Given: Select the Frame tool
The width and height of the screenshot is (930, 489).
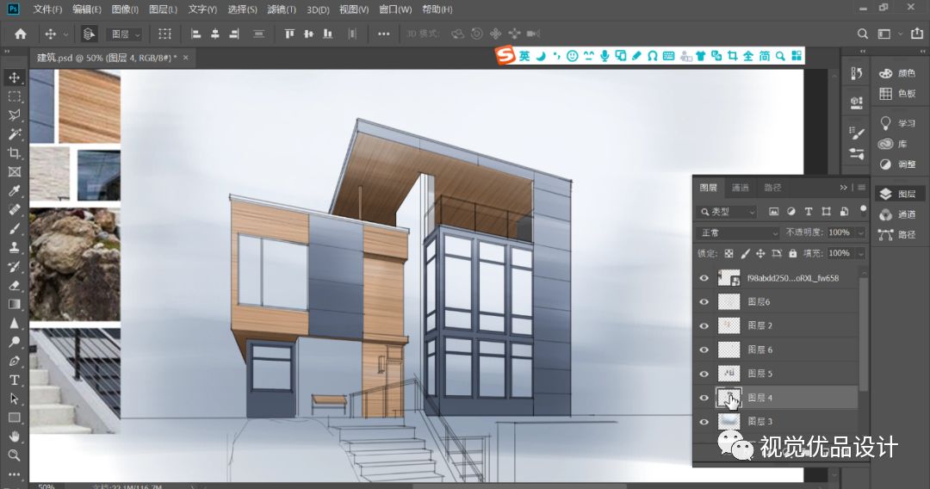Looking at the screenshot, I should click(15, 172).
